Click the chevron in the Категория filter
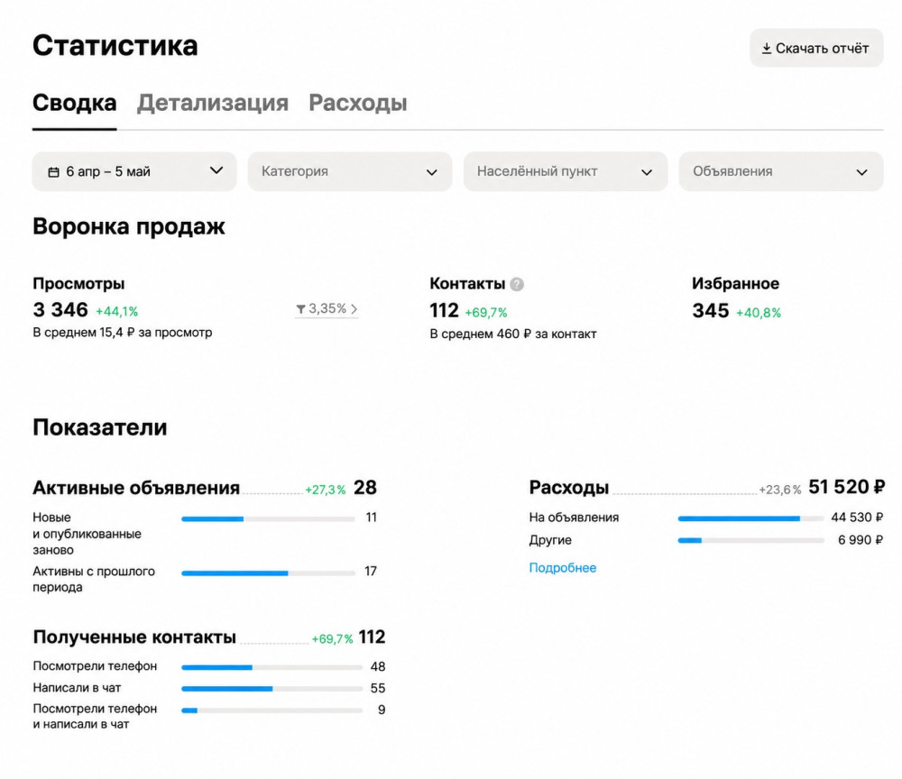This screenshot has width=902, height=779. point(431,172)
